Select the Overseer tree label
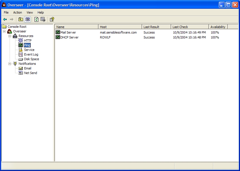 click(x=19, y=32)
